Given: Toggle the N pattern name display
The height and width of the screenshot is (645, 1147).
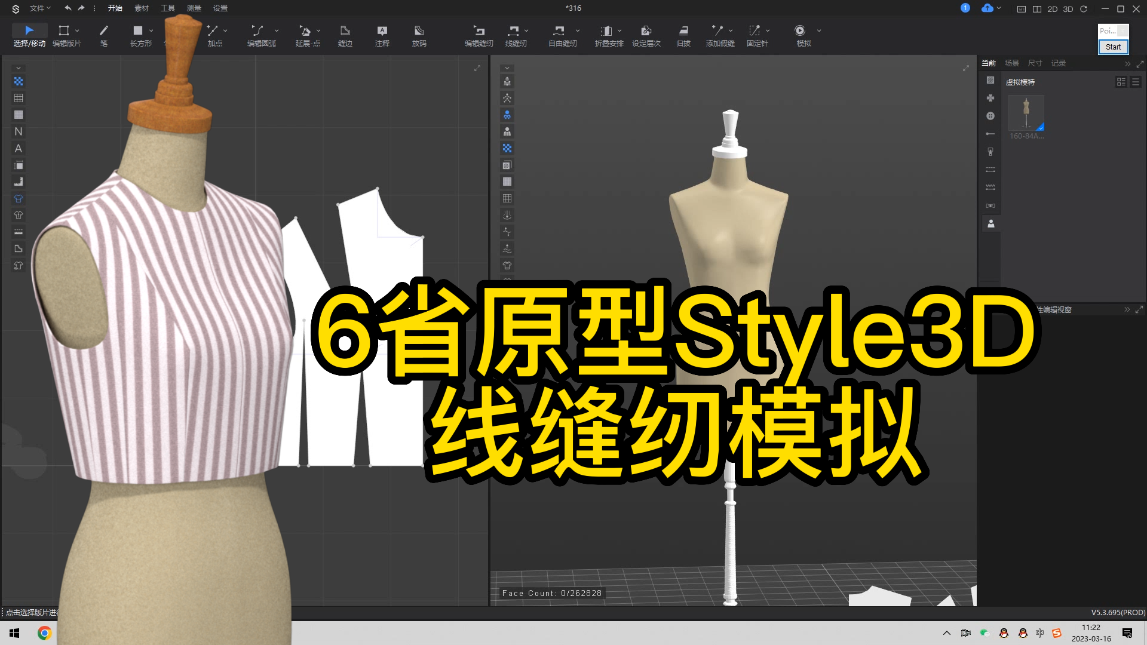Looking at the screenshot, I should coord(19,131).
